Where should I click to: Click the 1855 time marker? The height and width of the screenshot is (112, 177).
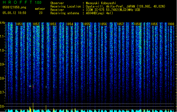(x=86, y=24)
